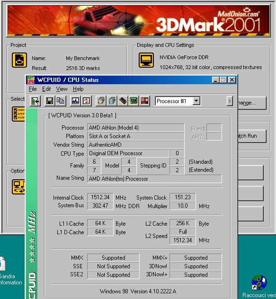Image resolution: width=276 pixels, height=299 pixels.
Task: Click the SSE 'Not Supported' status box
Action: pos(113,266)
